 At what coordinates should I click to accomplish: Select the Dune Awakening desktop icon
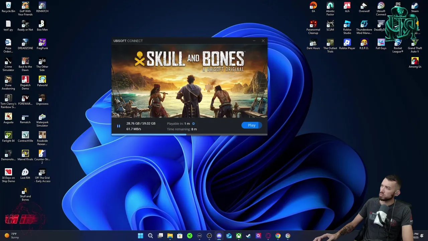tap(8, 83)
